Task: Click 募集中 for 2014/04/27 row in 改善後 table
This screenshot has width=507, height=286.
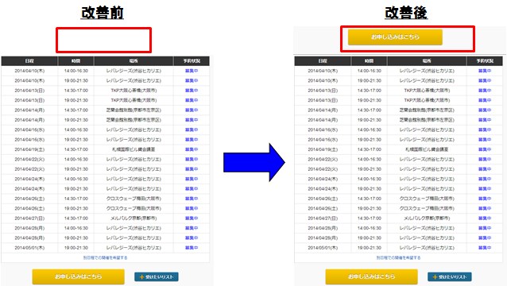Action: click(485, 218)
